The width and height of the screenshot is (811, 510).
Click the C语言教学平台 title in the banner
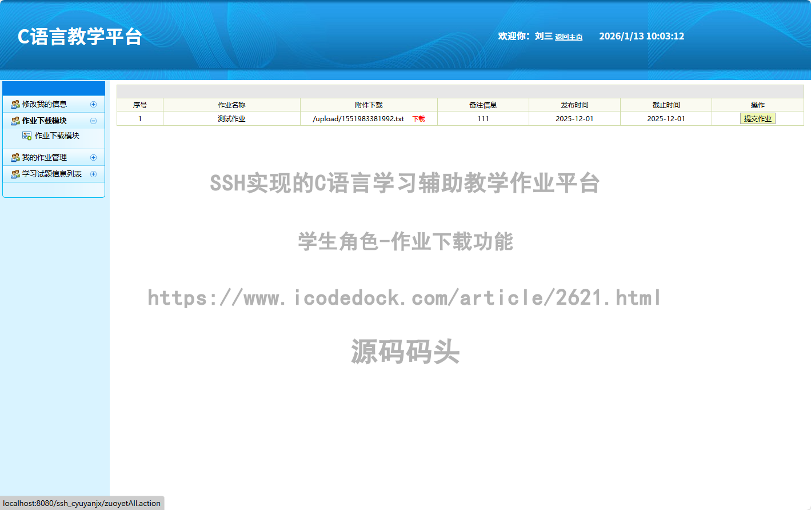[80, 37]
